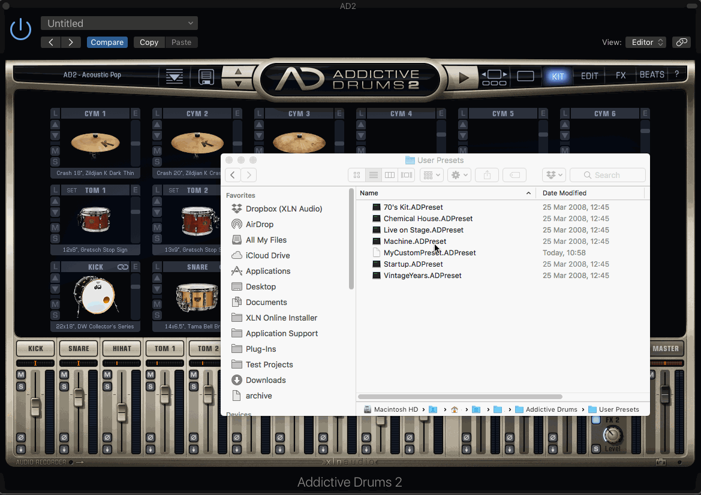Viewport: 701px width, 495px height.
Task: Open AirDrop in Finder sidebar
Action: (259, 224)
